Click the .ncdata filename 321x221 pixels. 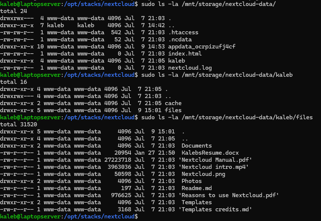180,40
